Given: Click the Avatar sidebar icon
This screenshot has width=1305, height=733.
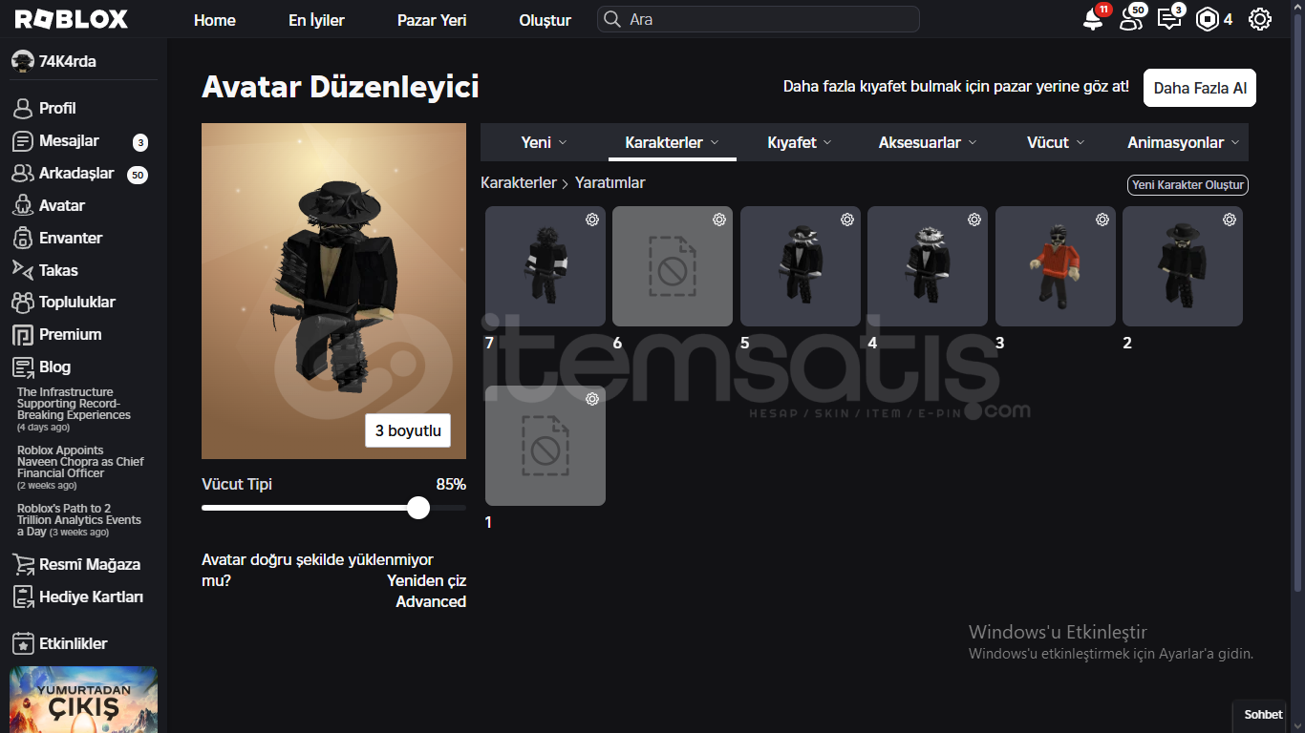Looking at the screenshot, I should [23, 205].
